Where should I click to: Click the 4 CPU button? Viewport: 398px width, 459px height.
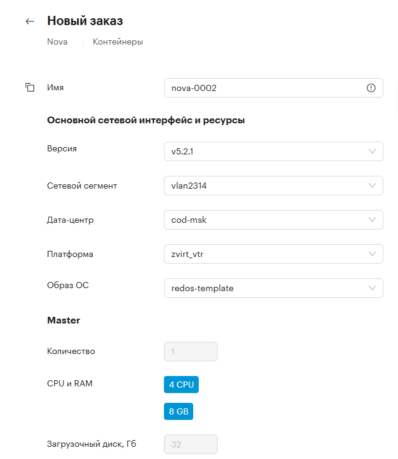(x=181, y=385)
